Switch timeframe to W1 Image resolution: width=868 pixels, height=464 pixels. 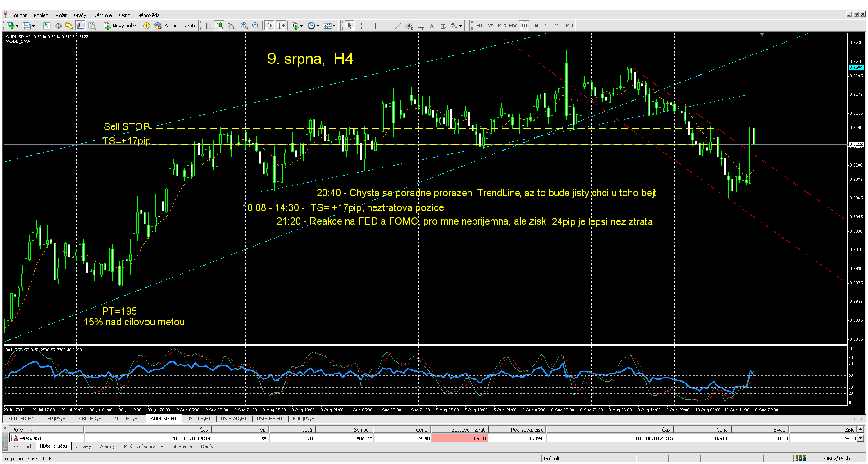click(559, 26)
